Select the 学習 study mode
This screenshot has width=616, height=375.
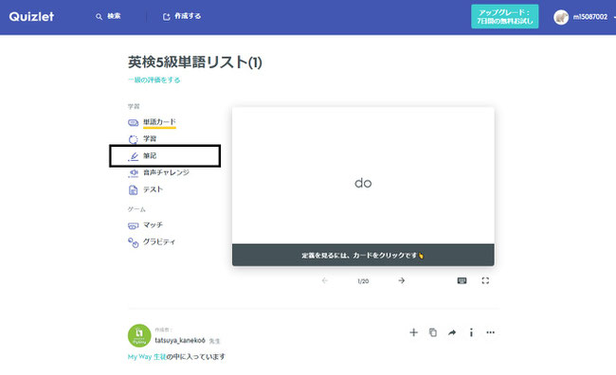(150, 138)
